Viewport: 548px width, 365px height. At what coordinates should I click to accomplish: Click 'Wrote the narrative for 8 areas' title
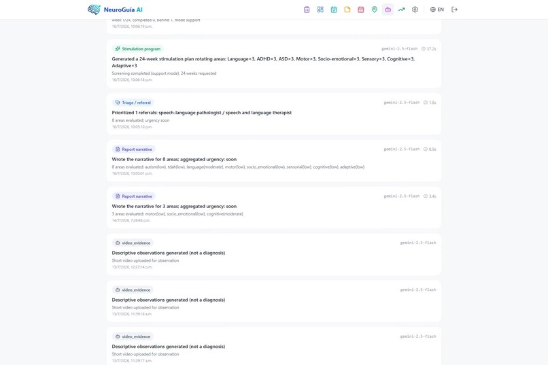174,159
